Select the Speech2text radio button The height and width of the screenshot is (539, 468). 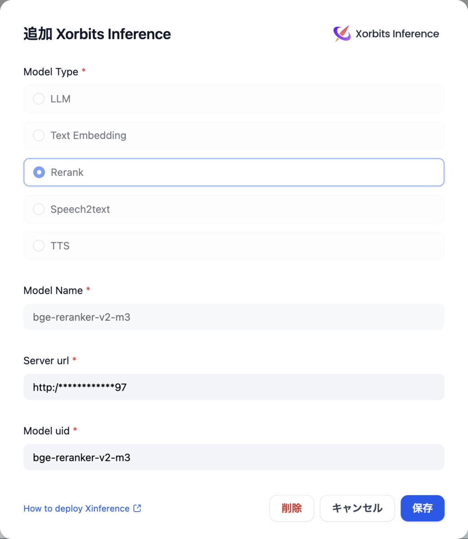39,209
